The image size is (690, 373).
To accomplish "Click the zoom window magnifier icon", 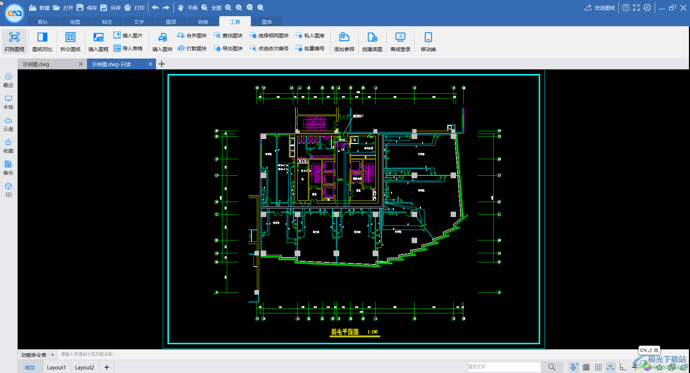I will pyautogui.click(x=228, y=8).
